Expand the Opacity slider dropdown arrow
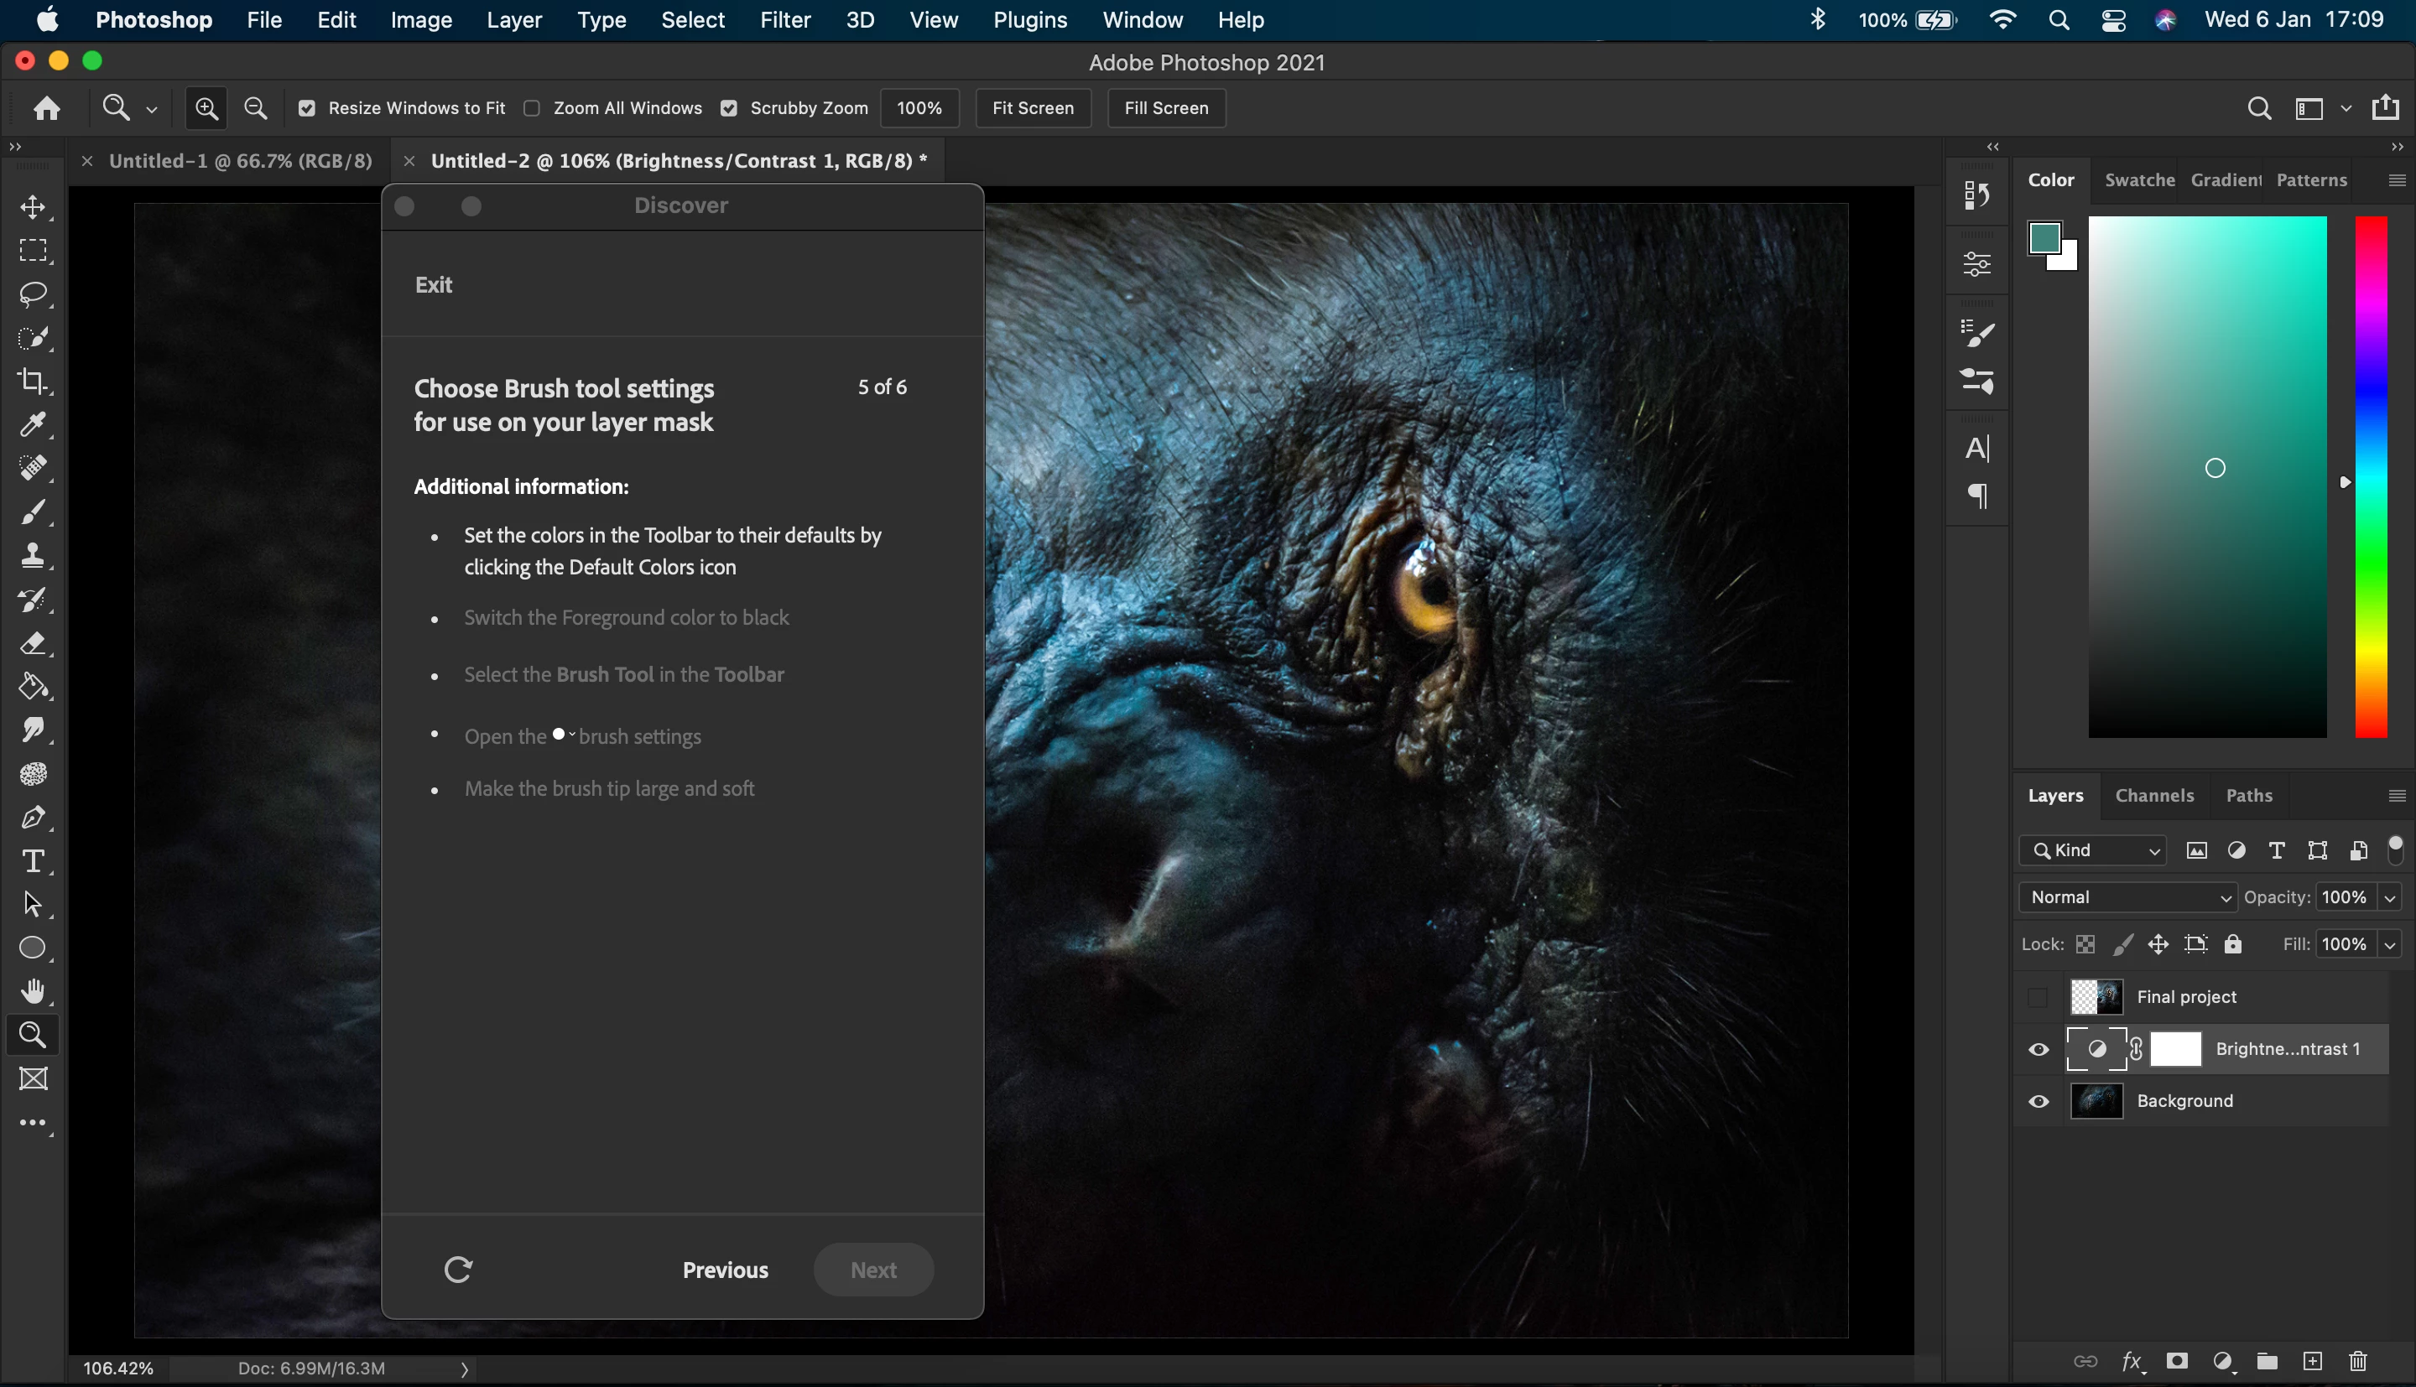 [2389, 897]
